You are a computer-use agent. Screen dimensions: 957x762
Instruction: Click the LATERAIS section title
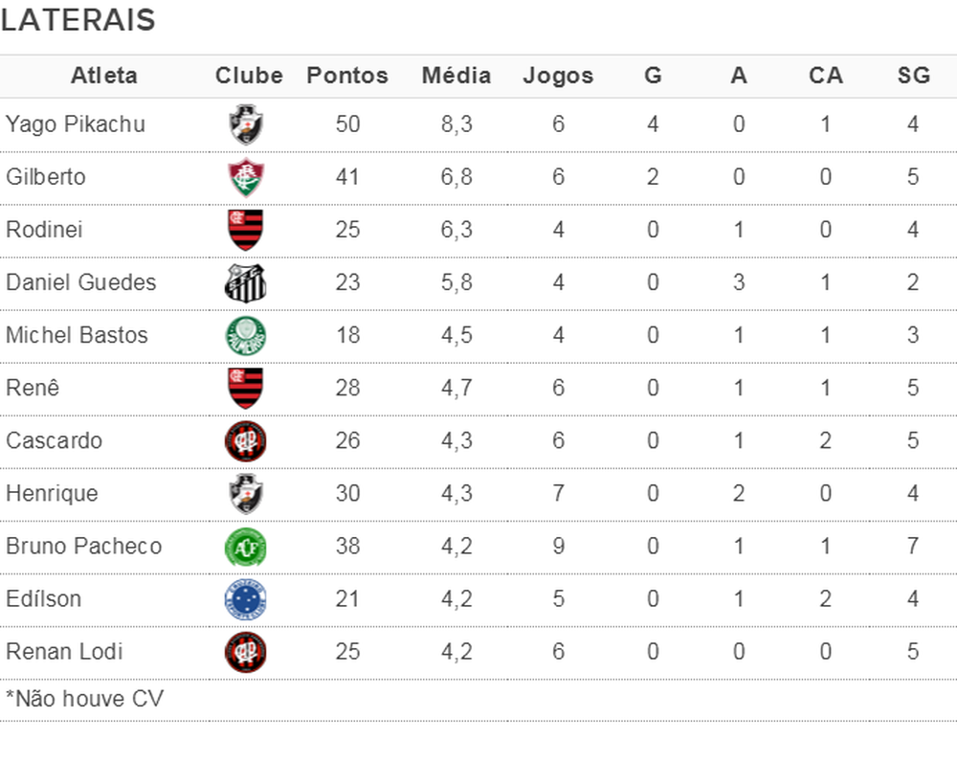(78, 21)
